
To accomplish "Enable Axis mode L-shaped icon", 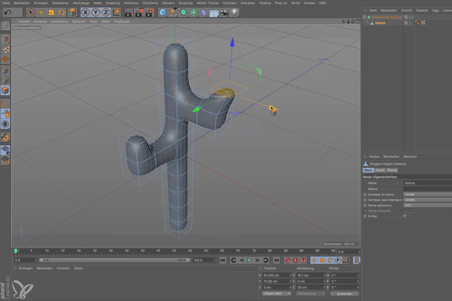I will (5, 103).
